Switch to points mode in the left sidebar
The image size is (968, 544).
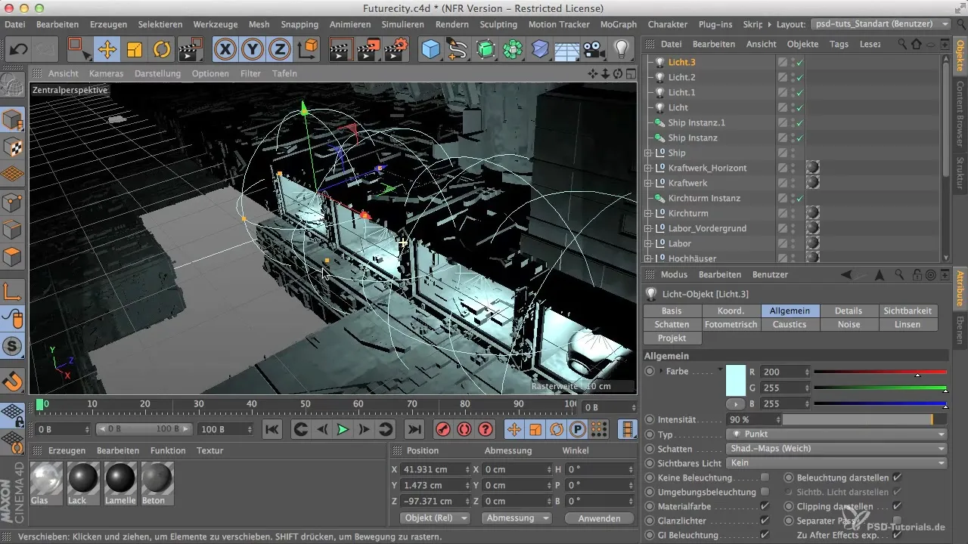(13, 202)
